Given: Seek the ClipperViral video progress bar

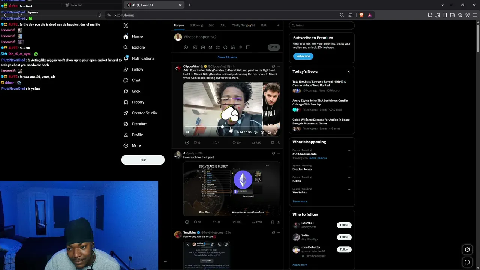Looking at the screenshot, I should 231,127.
